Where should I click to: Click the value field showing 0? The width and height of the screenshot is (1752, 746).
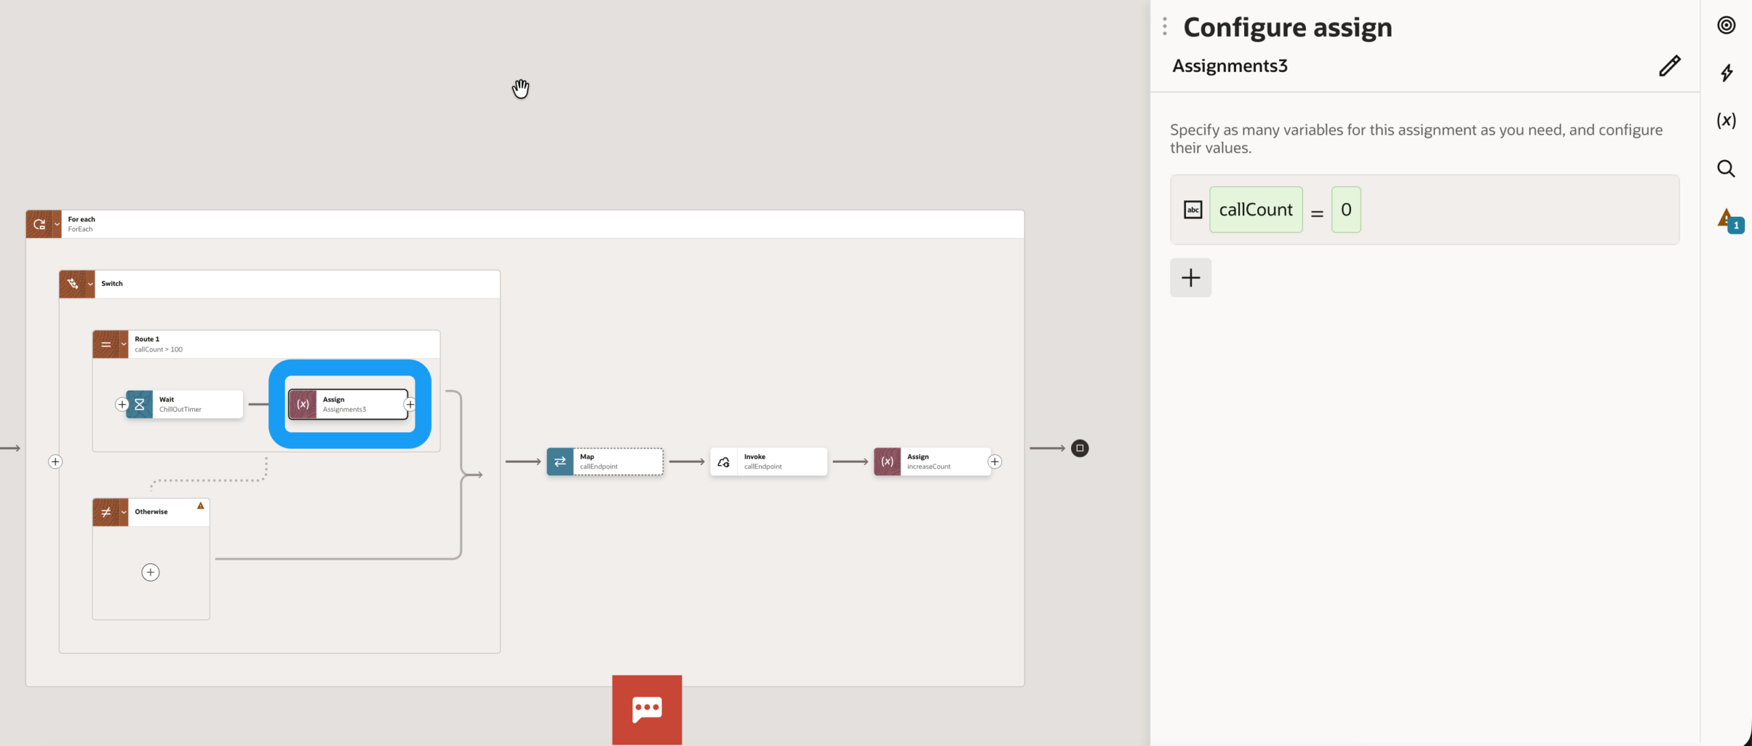(1345, 210)
